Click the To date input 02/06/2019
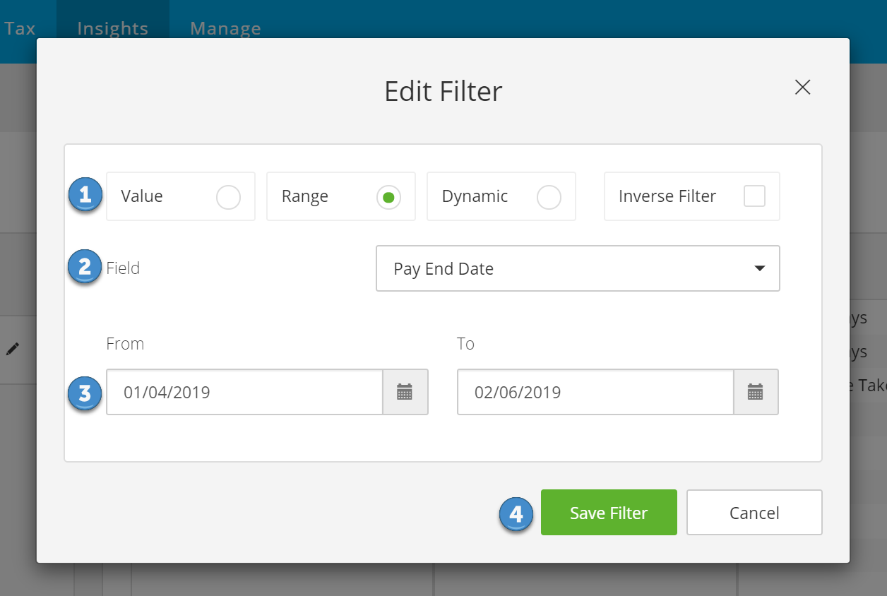 (595, 392)
